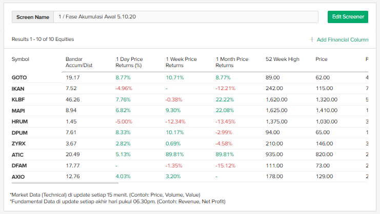
Task: Select the KLBF symbol row link
Action: [x=18, y=100]
